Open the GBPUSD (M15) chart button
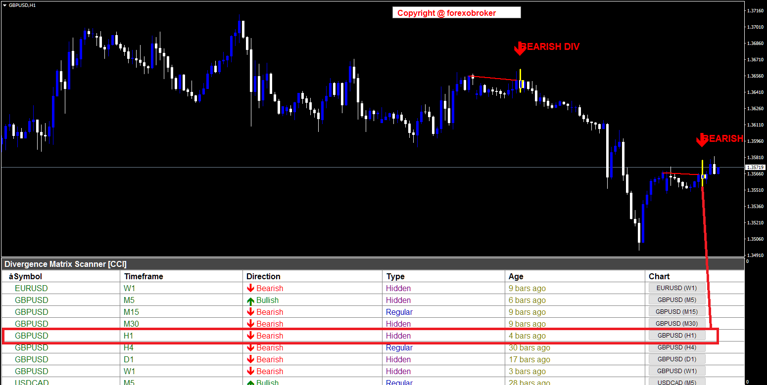 click(676, 312)
